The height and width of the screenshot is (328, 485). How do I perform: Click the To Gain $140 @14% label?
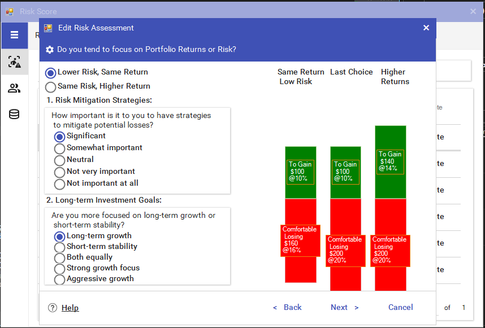390,161
